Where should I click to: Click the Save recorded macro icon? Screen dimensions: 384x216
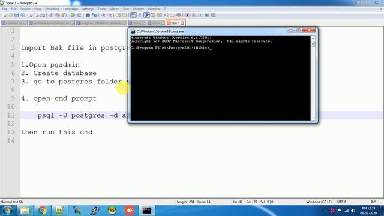click(x=214, y=15)
